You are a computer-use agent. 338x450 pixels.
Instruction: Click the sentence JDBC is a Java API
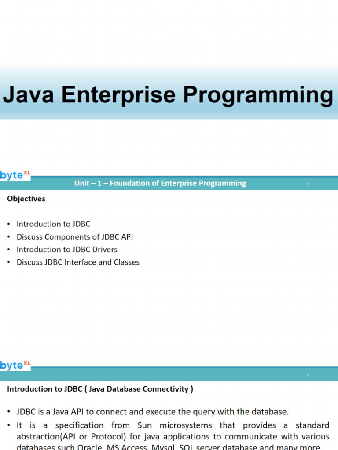tap(153, 412)
